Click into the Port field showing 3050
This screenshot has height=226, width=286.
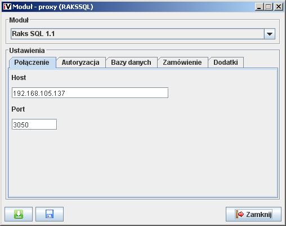click(x=34, y=125)
